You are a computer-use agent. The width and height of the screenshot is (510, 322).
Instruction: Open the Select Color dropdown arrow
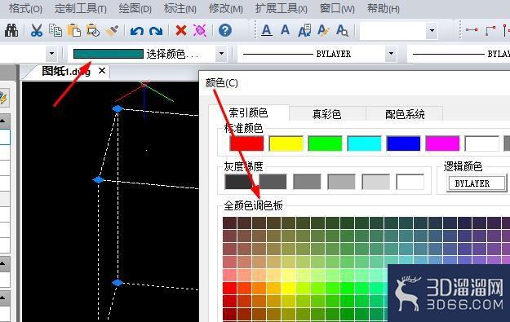click(x=221, y=53)
